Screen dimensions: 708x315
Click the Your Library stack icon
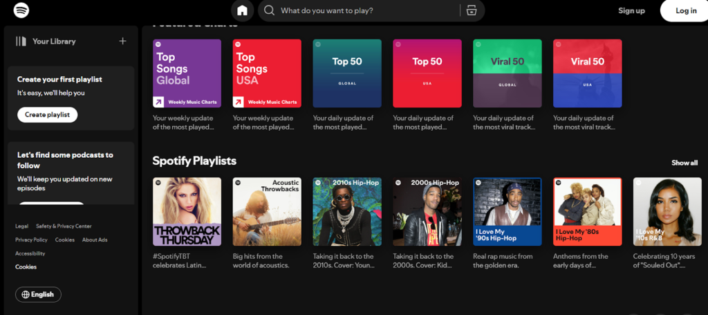[x=21, y=41]
